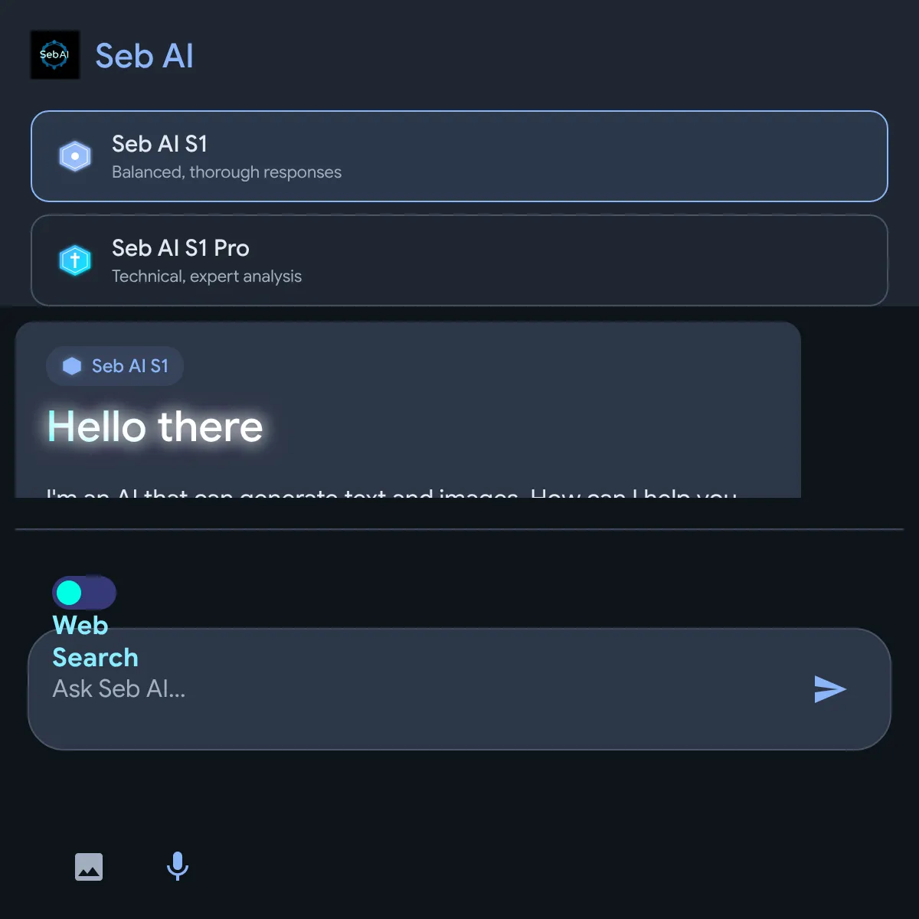Screen dimensions: 919x919
Task: Click the Seb AI S1 Pro cube icon
Action: (x=75, y=260)
